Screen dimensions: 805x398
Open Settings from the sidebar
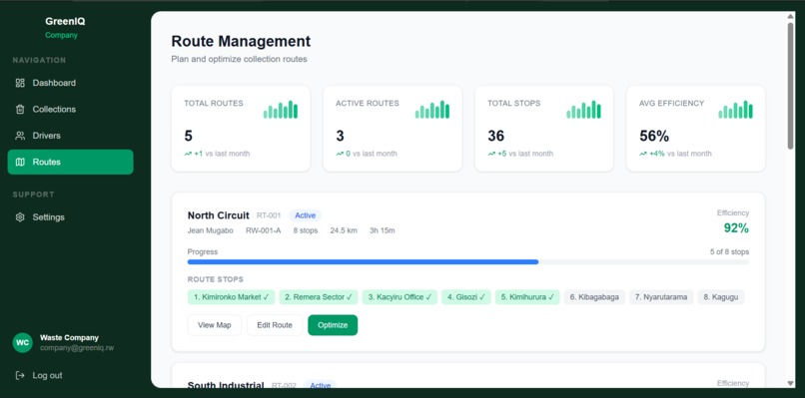[x=70, y=216]
